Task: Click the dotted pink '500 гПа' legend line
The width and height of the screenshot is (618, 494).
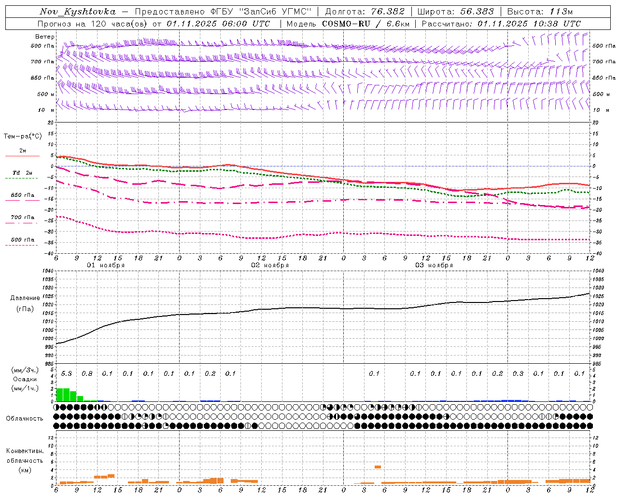Action: click(22, 246)
